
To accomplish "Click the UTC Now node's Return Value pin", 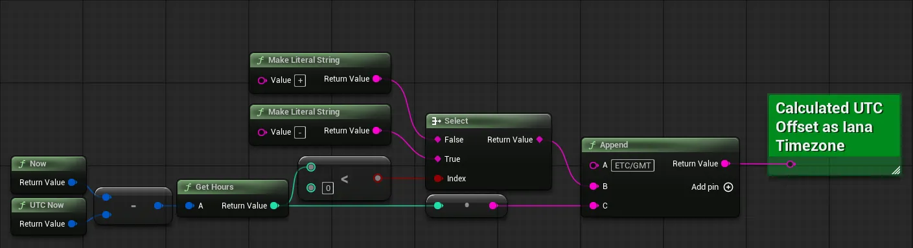I will [73, 224].
